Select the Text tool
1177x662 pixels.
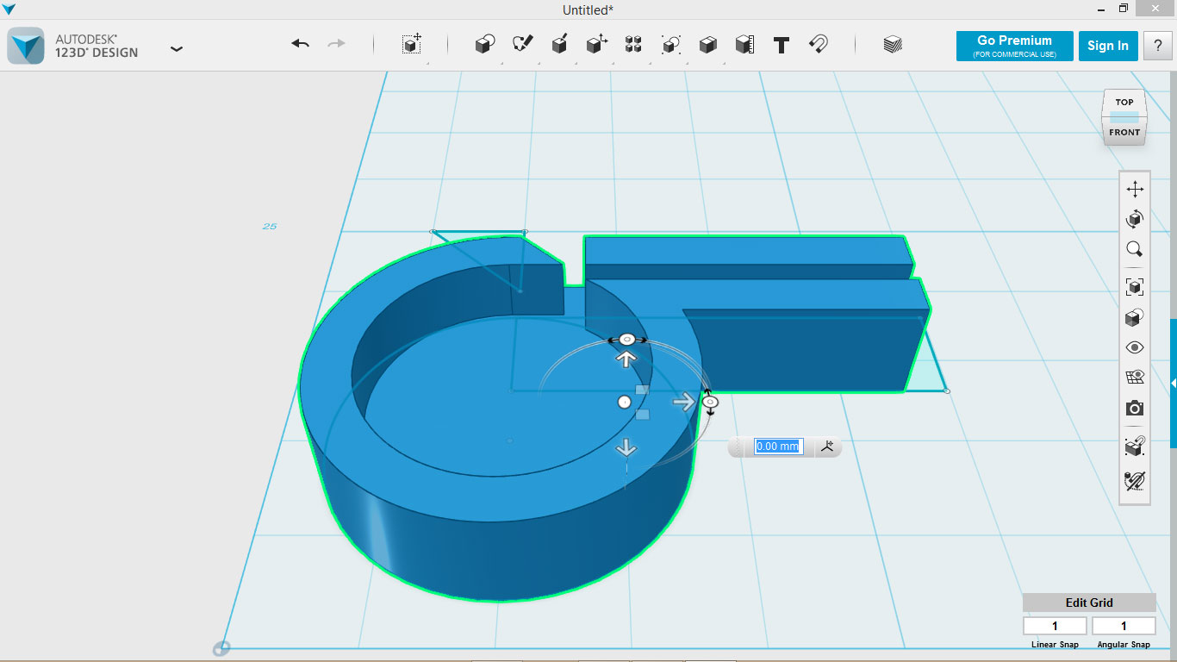(782, 45)
